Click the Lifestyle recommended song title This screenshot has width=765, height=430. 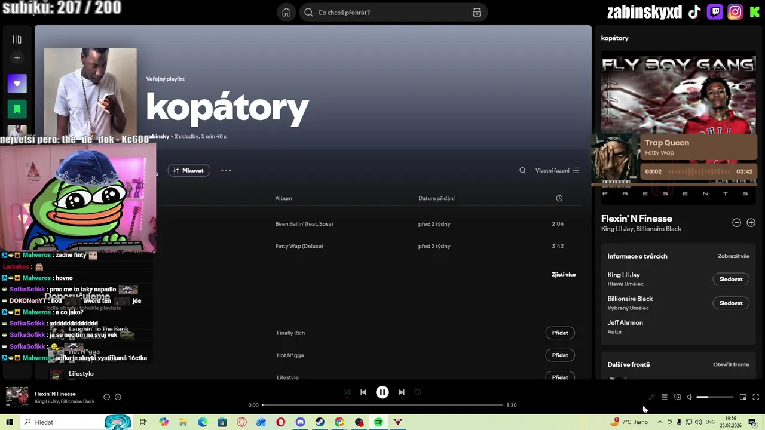coord(81,374)
